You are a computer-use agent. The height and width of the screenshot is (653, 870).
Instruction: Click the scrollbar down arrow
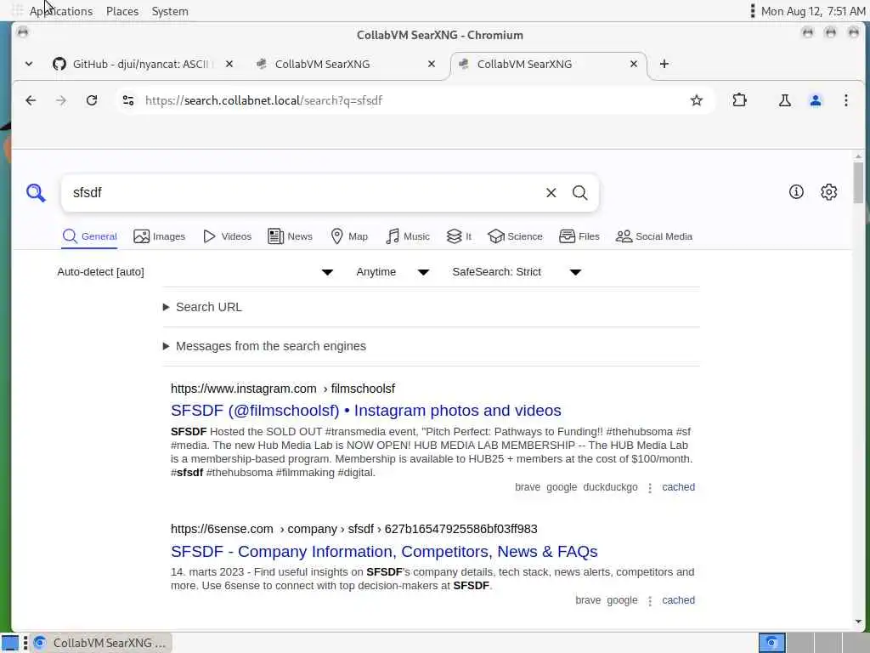[x=858, y=622]
